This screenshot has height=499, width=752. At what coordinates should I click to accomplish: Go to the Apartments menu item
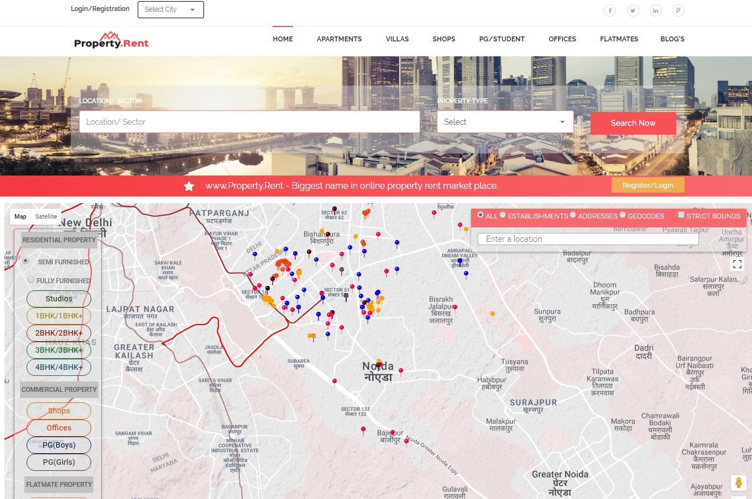pos(339,39)
